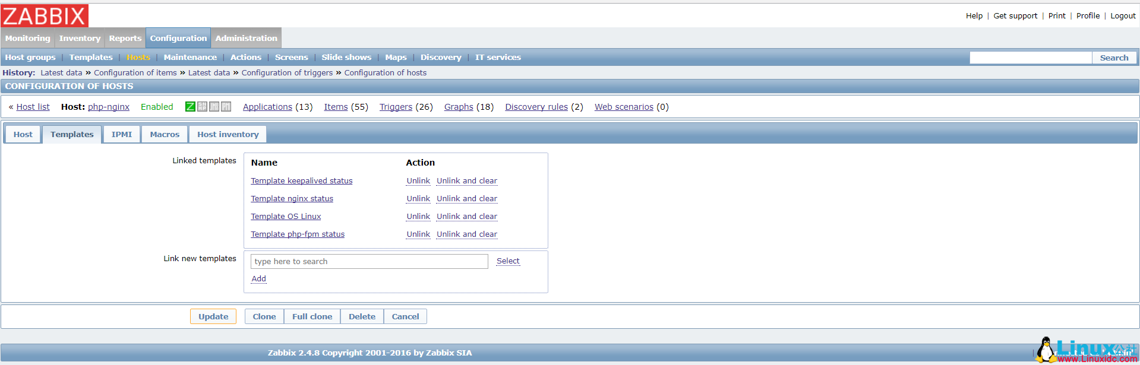Viewport: 1140px width, 365px height.
Task: Go to Host groups submenu
Action: (30, 58)
